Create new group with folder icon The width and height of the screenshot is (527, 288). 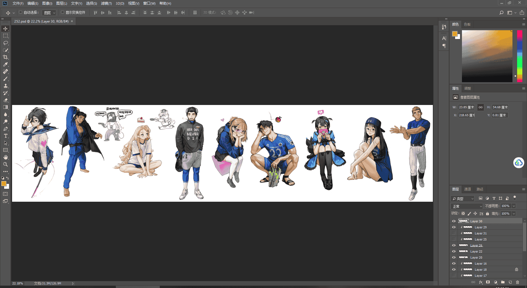click(503, 282)
